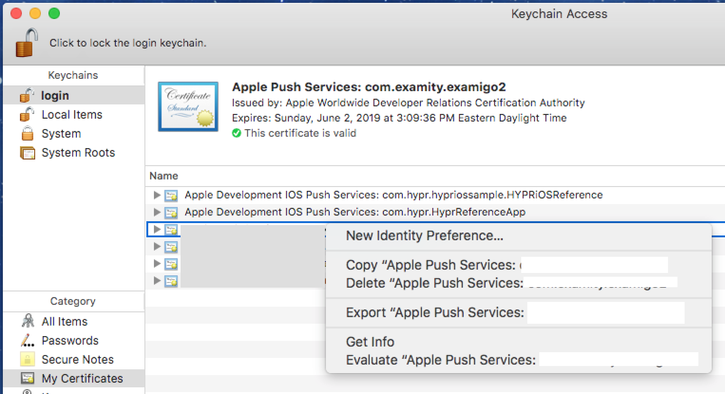
Task: Expand the HYPRiOSReference certificate row
Action: [x=157, y=195]
